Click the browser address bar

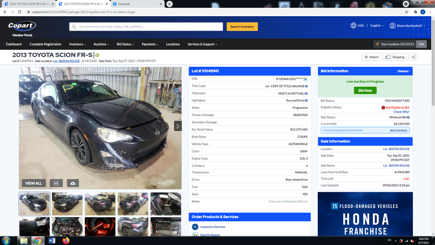[214, 12]
